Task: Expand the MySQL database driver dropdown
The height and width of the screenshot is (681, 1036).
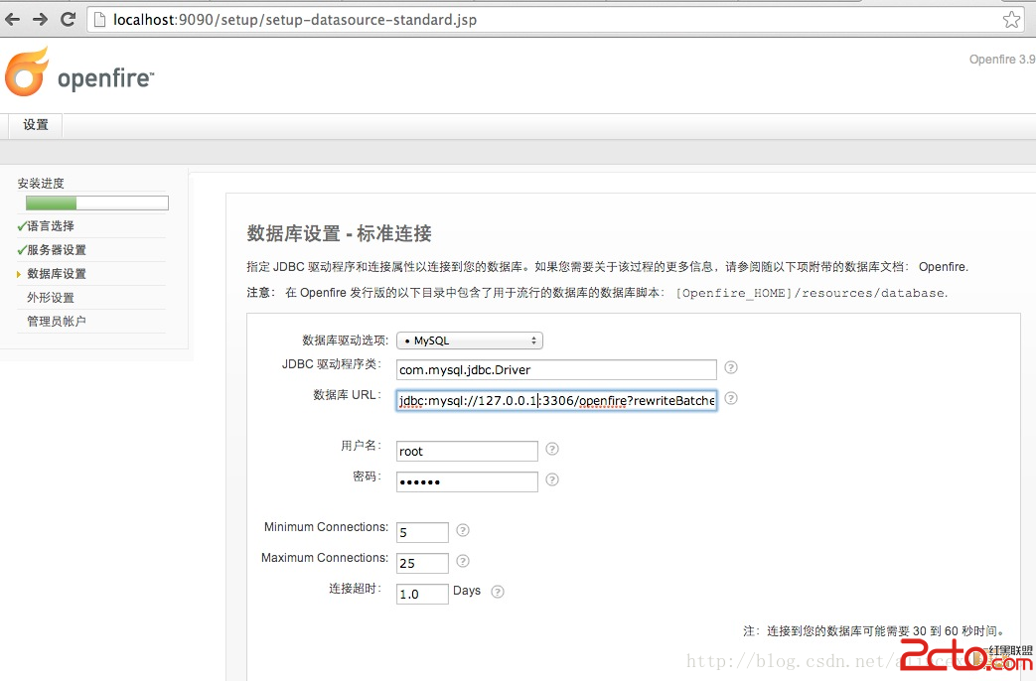Action: click(x=469, y=340)
